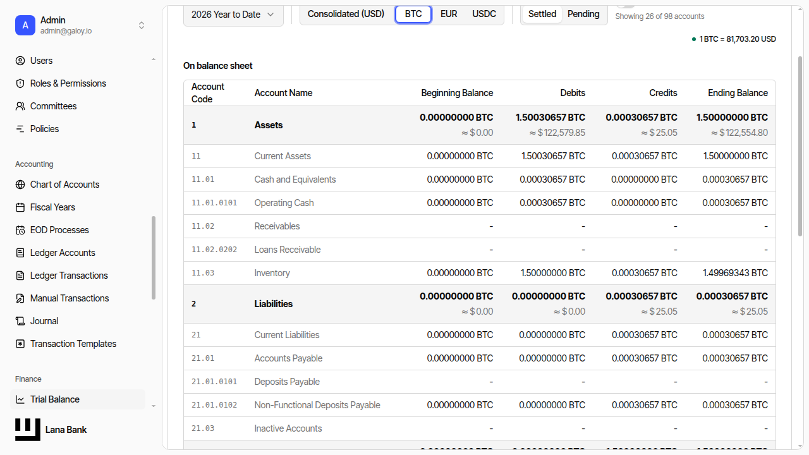
Task: Show Settled balances
Action: [542, 14]
